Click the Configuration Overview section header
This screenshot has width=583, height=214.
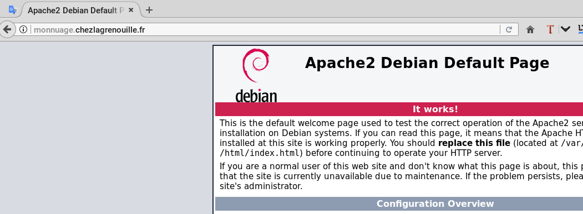click(399, 203)
